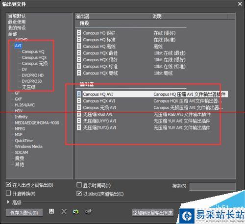Click the film icon beside Canopus HQ 标准
245x224 pixels.
79,40
